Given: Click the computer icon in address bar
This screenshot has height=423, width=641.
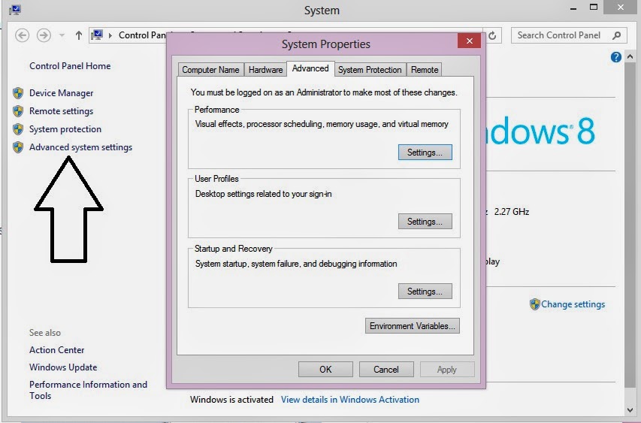Looking at the screenshot, I should click(x=97, y=35).
